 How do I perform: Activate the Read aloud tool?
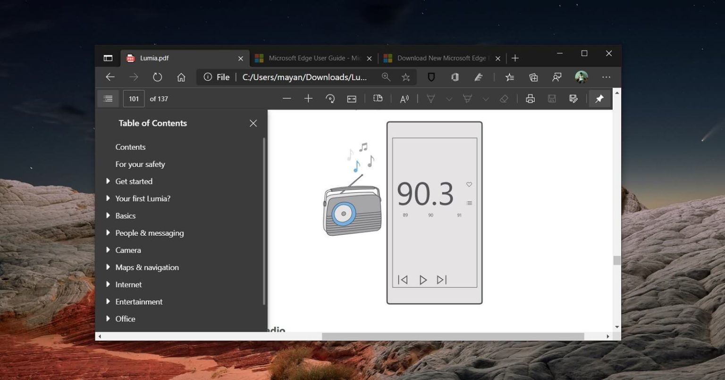[404, 99]
